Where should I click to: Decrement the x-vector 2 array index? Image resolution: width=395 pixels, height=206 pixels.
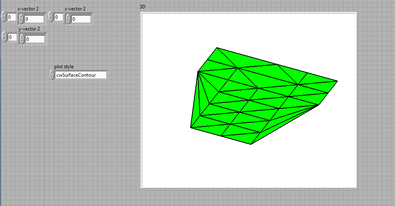[4, 19]
